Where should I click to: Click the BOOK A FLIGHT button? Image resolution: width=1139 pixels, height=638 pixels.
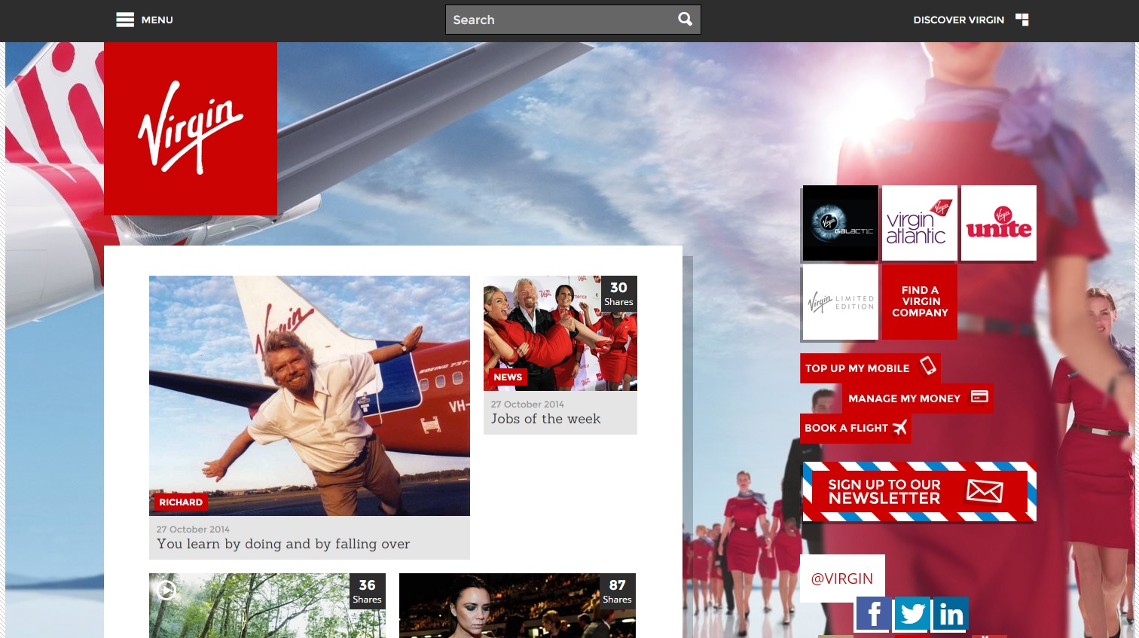[x=856, y=428]
